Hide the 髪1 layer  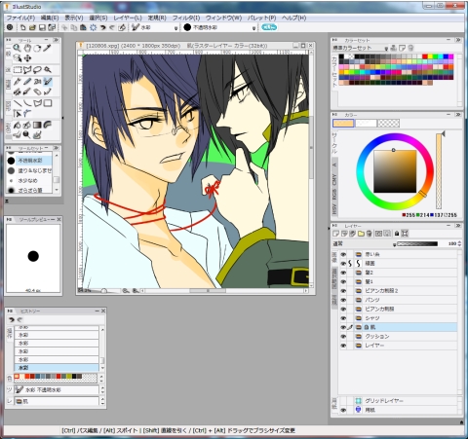point(343,281)
